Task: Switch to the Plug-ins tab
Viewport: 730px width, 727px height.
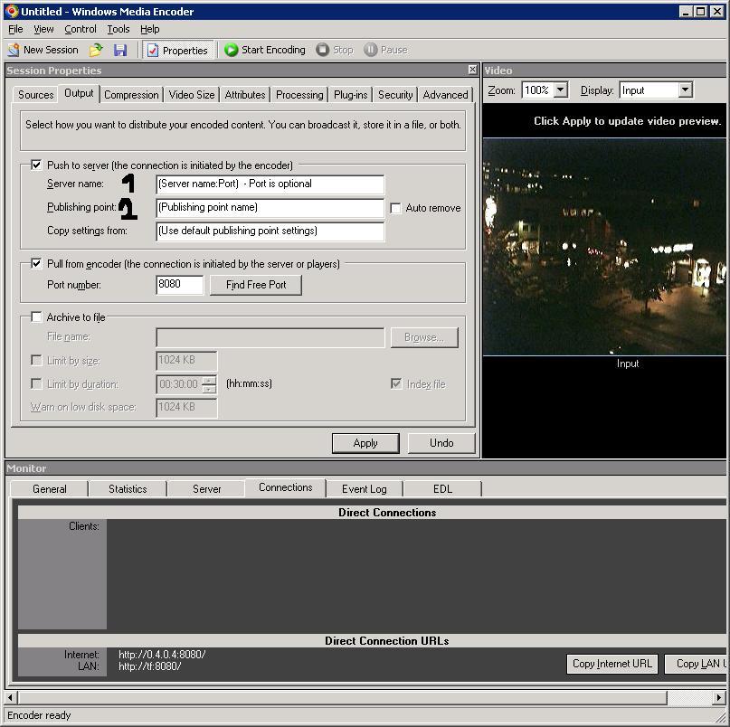Action: click(351, 94)
